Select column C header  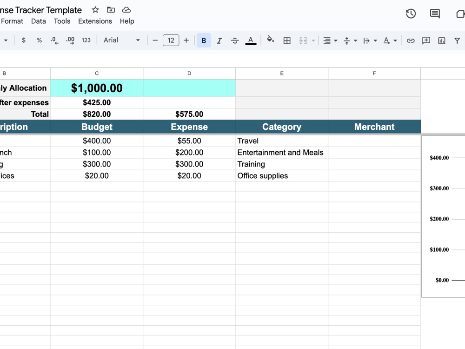[x=97, y=74]
